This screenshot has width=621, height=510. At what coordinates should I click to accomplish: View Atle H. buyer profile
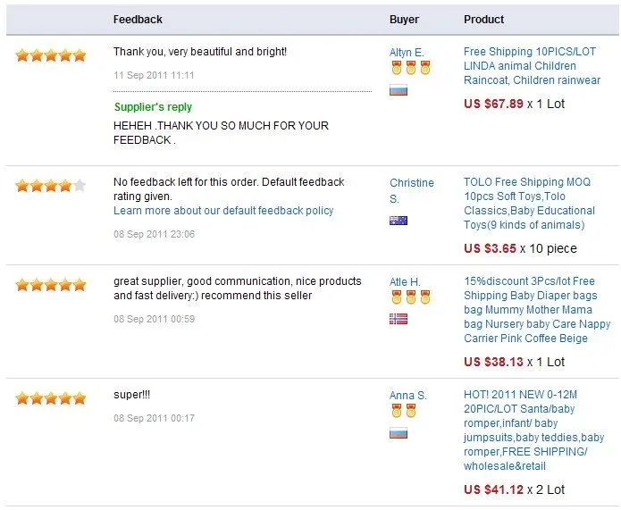(405, 282)
